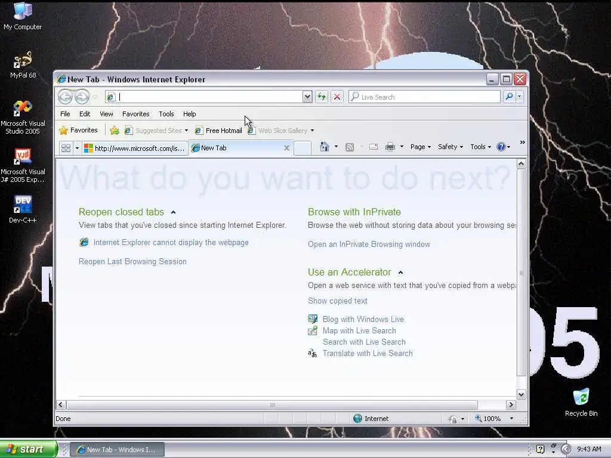Open the Print options dropdown arrow
Image resolution: width=611 pixels, height=458 pixels.
402,147
